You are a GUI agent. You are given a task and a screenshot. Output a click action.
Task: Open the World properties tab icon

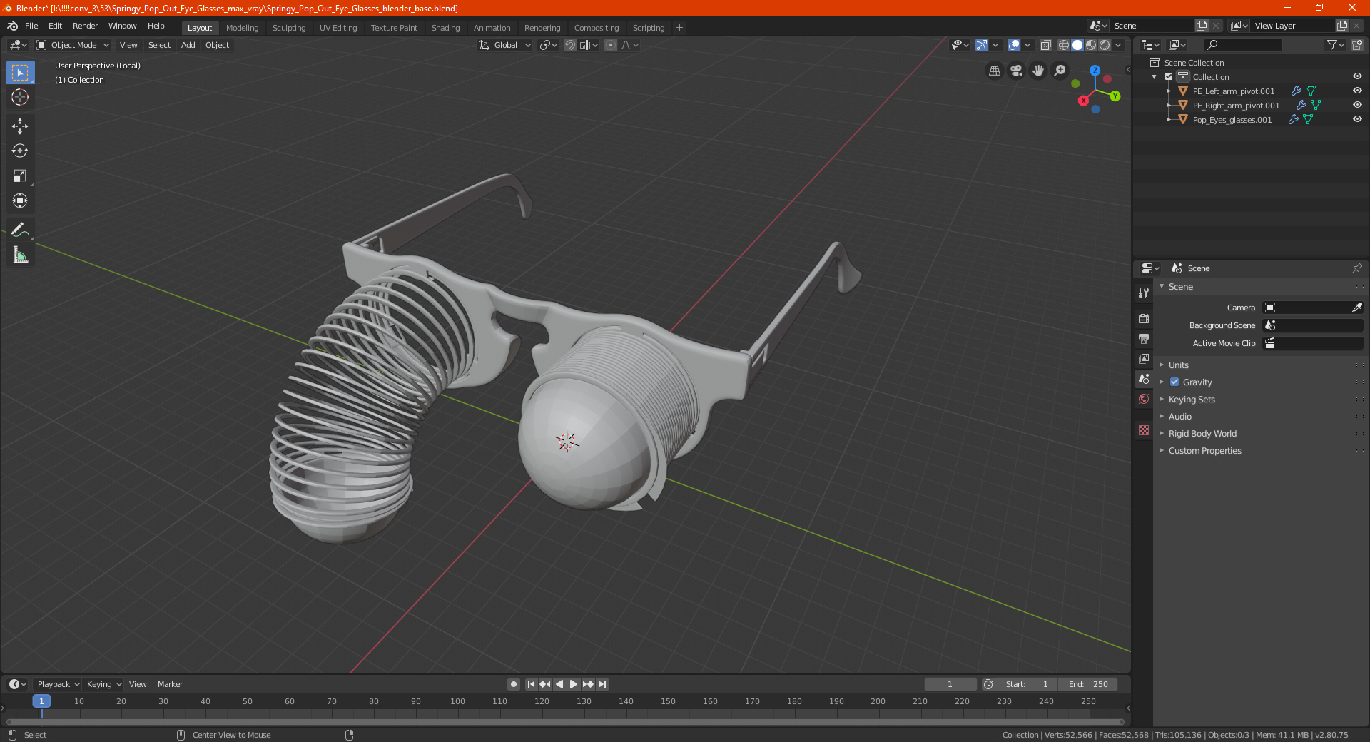[1144, 399]
